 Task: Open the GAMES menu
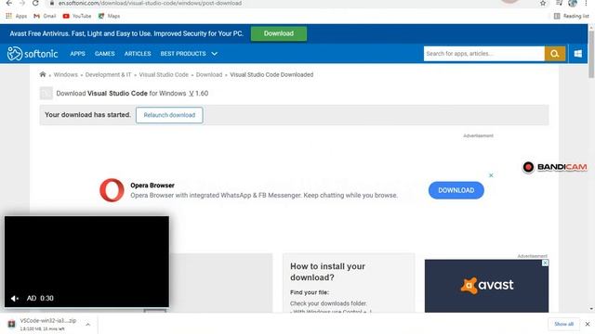click(105, 54)
